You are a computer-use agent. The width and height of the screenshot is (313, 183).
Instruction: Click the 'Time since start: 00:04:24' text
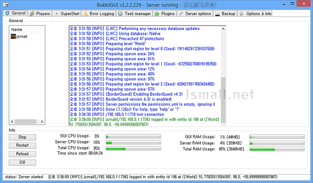point(80,154)
